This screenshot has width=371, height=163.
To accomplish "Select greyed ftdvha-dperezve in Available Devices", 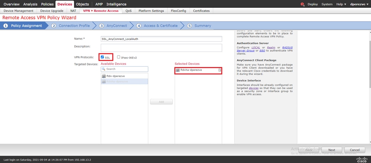I will [125, 81].
